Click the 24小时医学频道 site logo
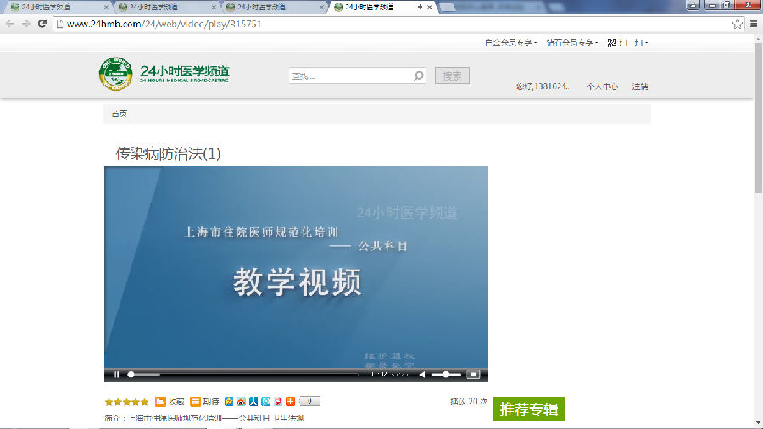Viewport: 763px width, 429px height. 164,74
